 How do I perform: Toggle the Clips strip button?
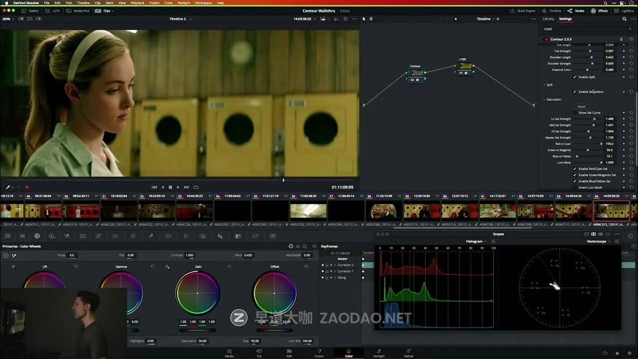tap(103, 10)
